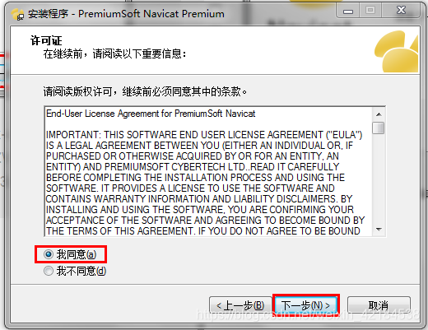Maximize the Navicat Premium setup window
The width and height of the screenshot is (428, 330).
[x=370, y=11]
